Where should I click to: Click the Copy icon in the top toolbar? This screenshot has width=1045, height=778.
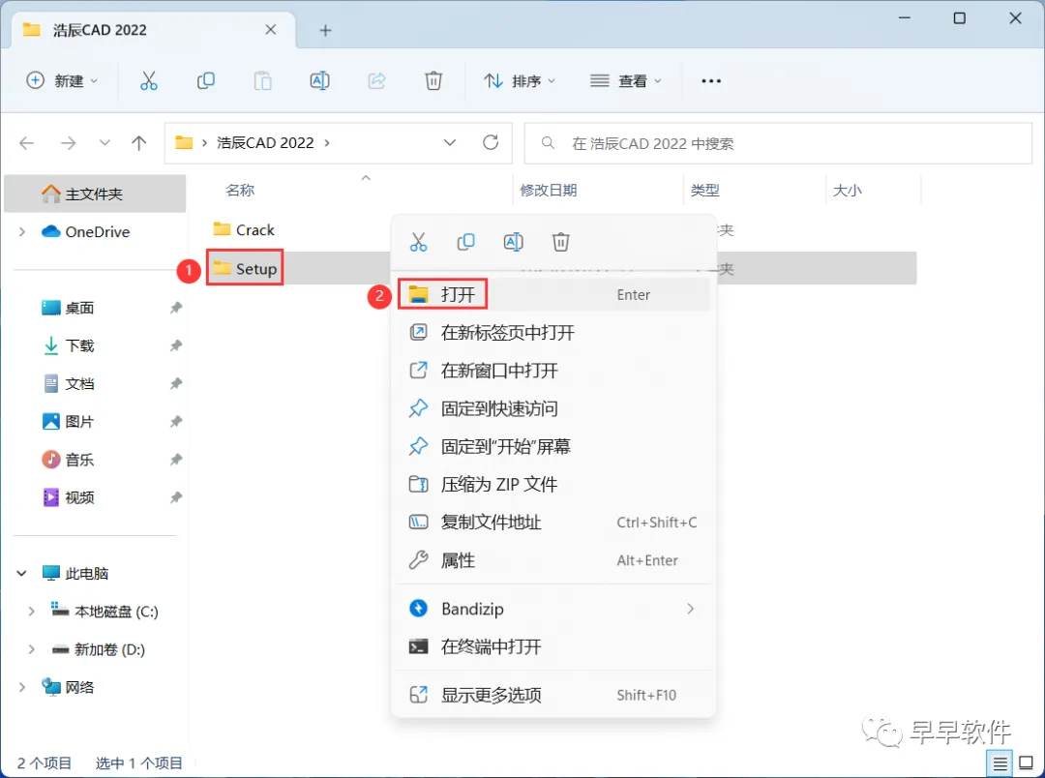205,80
